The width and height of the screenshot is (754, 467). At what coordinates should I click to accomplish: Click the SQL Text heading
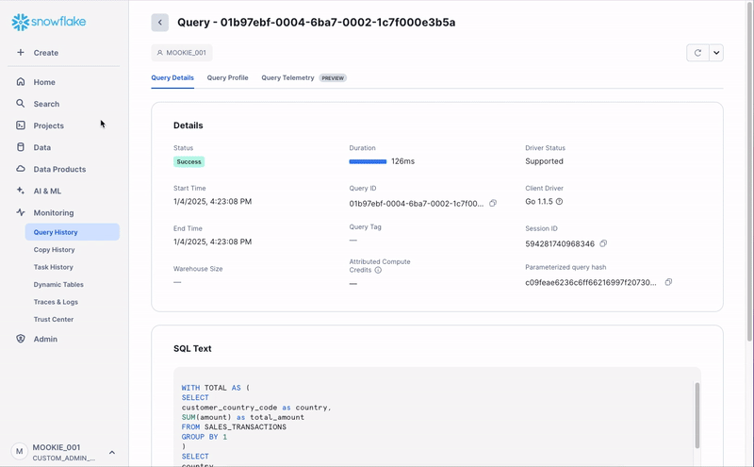192,348
